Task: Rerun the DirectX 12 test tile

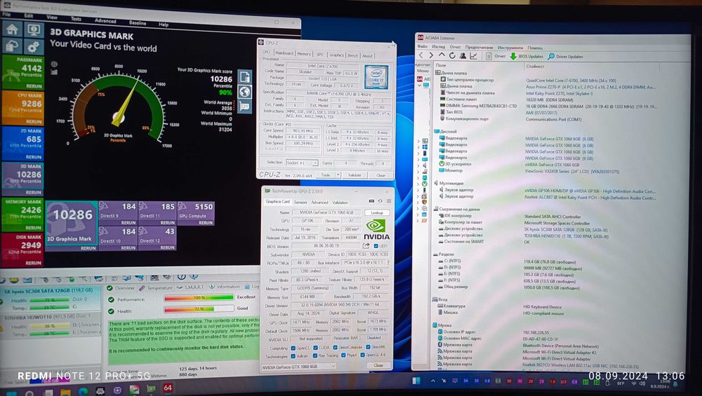Action: coord(167,247)
